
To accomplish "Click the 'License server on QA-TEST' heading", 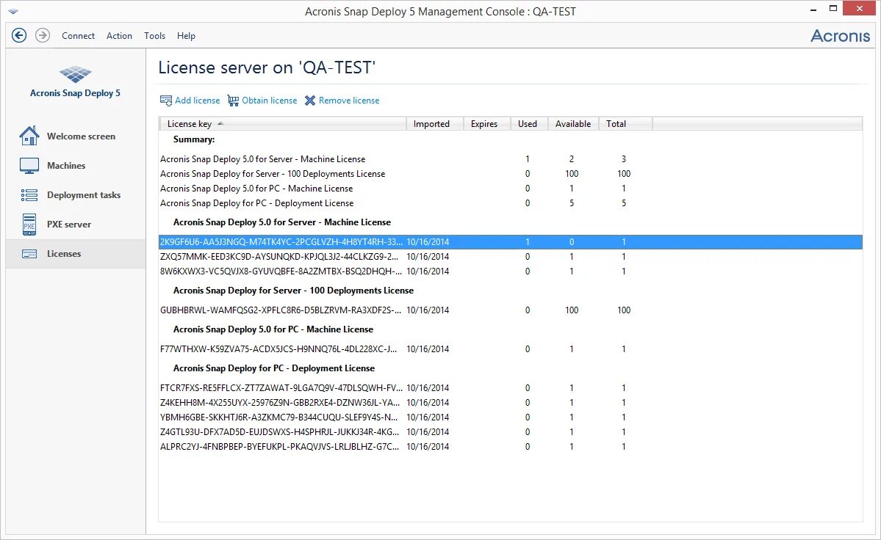I will [267, 67].
